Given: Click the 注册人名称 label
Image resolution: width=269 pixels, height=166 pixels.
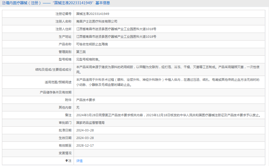Looking at the screenshot, I should (63, 21).
